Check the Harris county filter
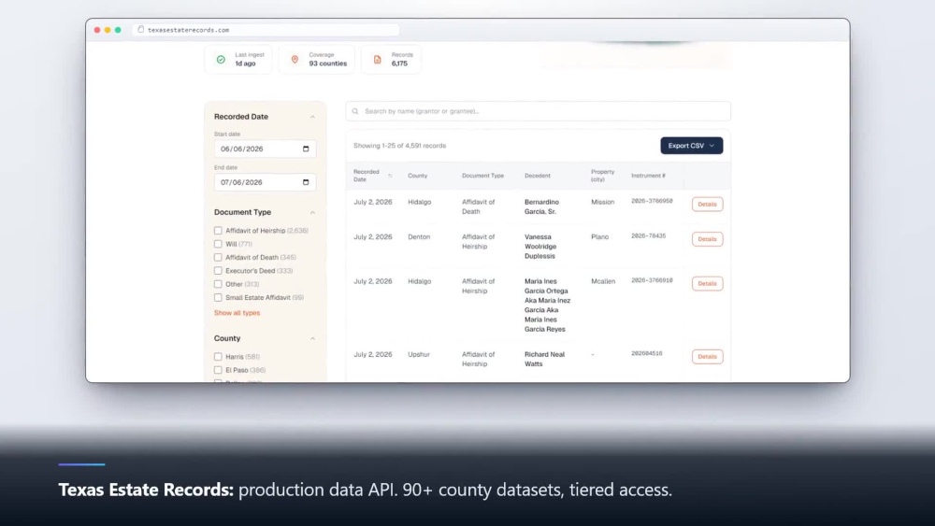Image resolution: width=935 pixels, height=526 pixels. click(218, 357)
